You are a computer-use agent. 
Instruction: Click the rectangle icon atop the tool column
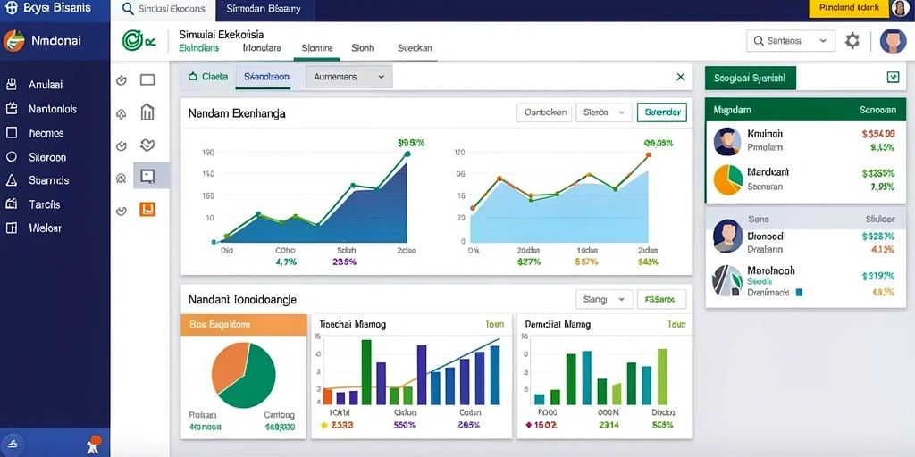pos(147,79)
